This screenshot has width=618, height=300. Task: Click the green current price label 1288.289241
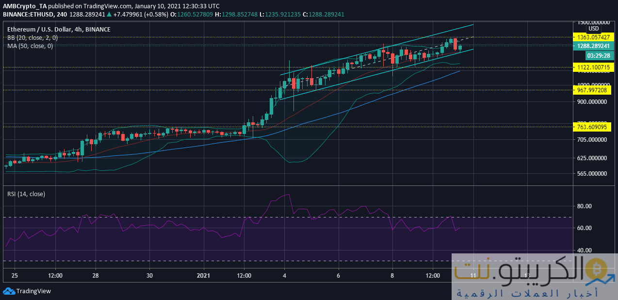[593, 46]
